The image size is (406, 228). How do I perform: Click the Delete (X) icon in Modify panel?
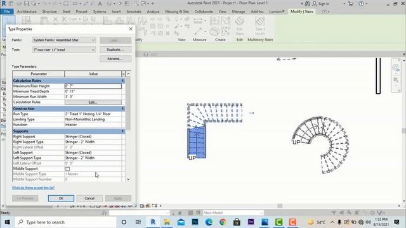[x=167, y=33]
